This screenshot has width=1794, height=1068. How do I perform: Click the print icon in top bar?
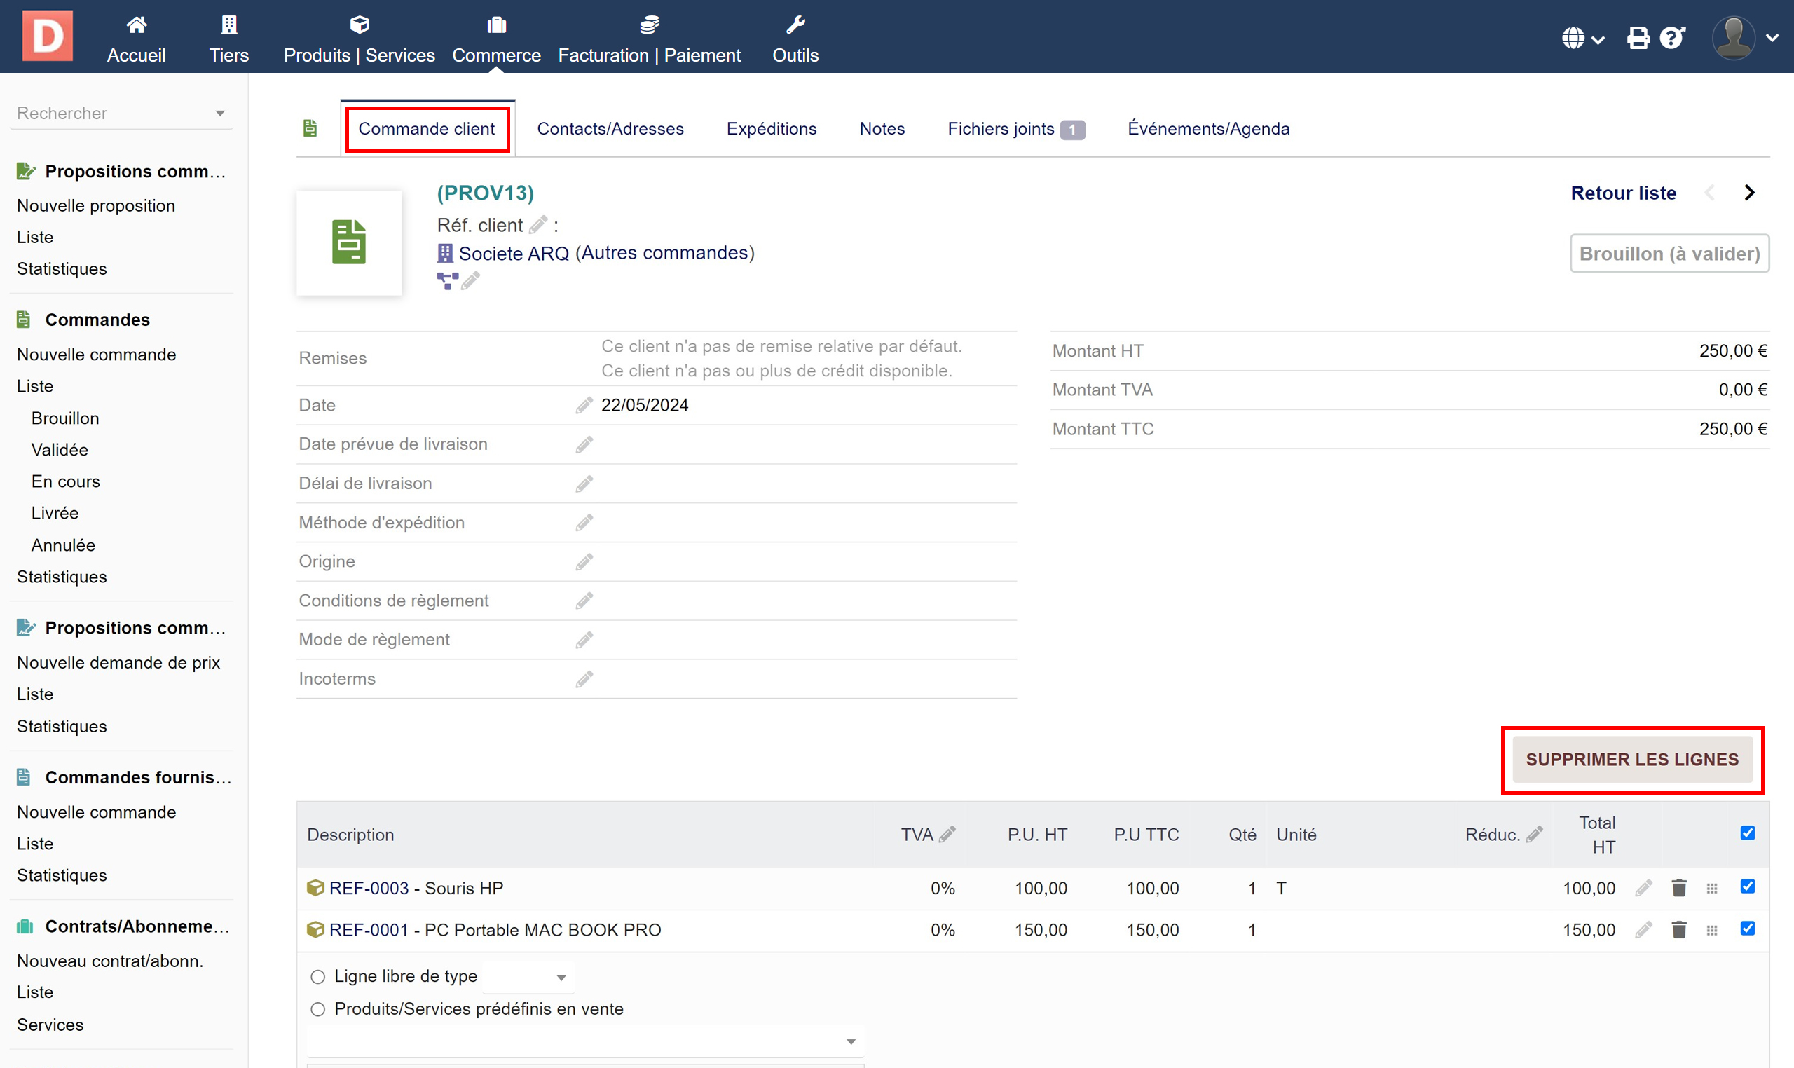pyautogui.click(x=1638, y=37)
